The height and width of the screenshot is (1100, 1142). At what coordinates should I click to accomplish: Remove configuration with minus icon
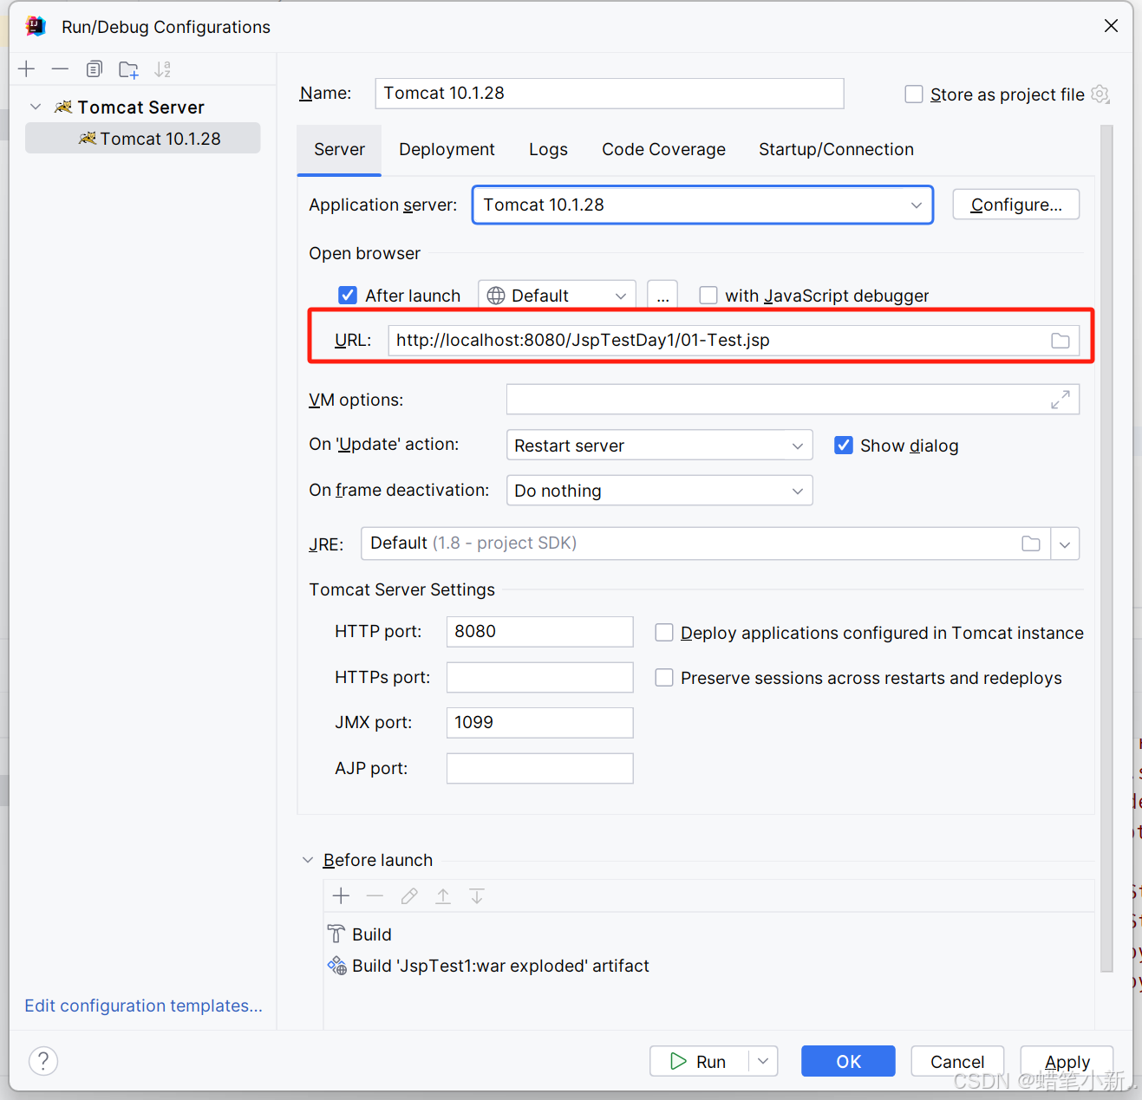[x=60, y=69]
